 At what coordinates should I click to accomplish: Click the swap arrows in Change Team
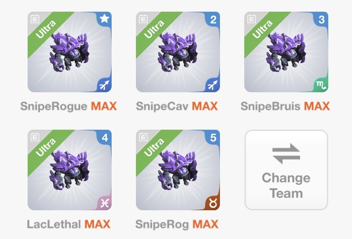tap(286, 154)
